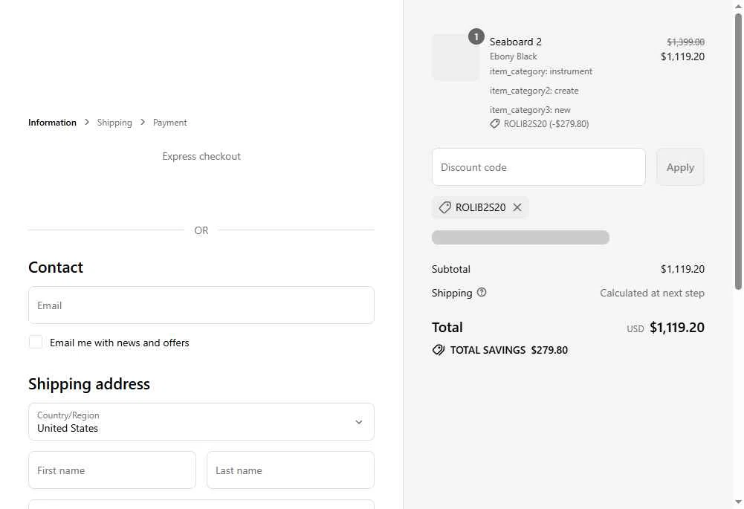Viewport: 744px width, 509px height.
Task: Click the vertical page scrollbar
Action: [738, 152]
